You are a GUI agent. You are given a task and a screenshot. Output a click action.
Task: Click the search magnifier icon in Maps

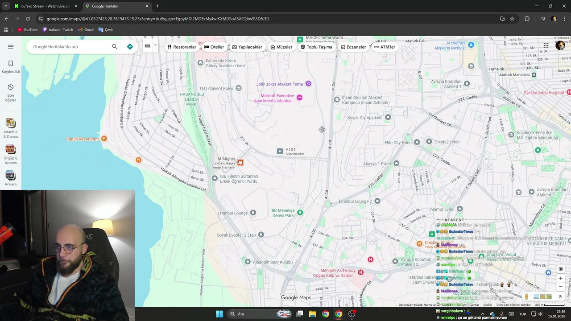pos(115,46)
